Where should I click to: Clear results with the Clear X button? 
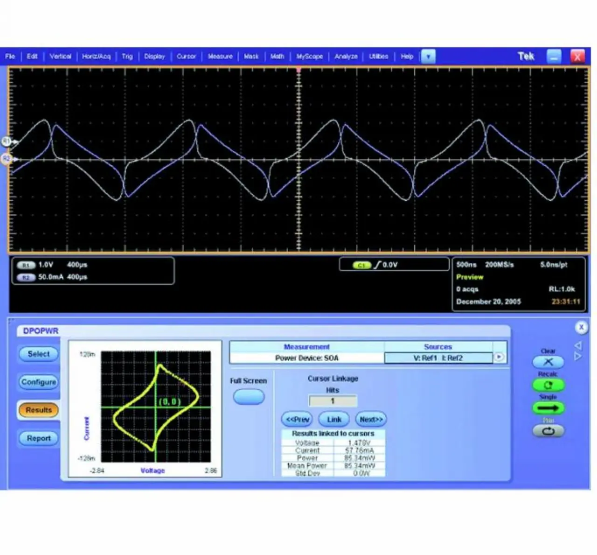[x=548, y=362]
